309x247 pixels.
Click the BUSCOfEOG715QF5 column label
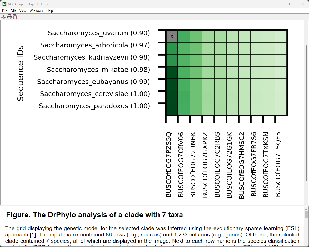(278, 165)
